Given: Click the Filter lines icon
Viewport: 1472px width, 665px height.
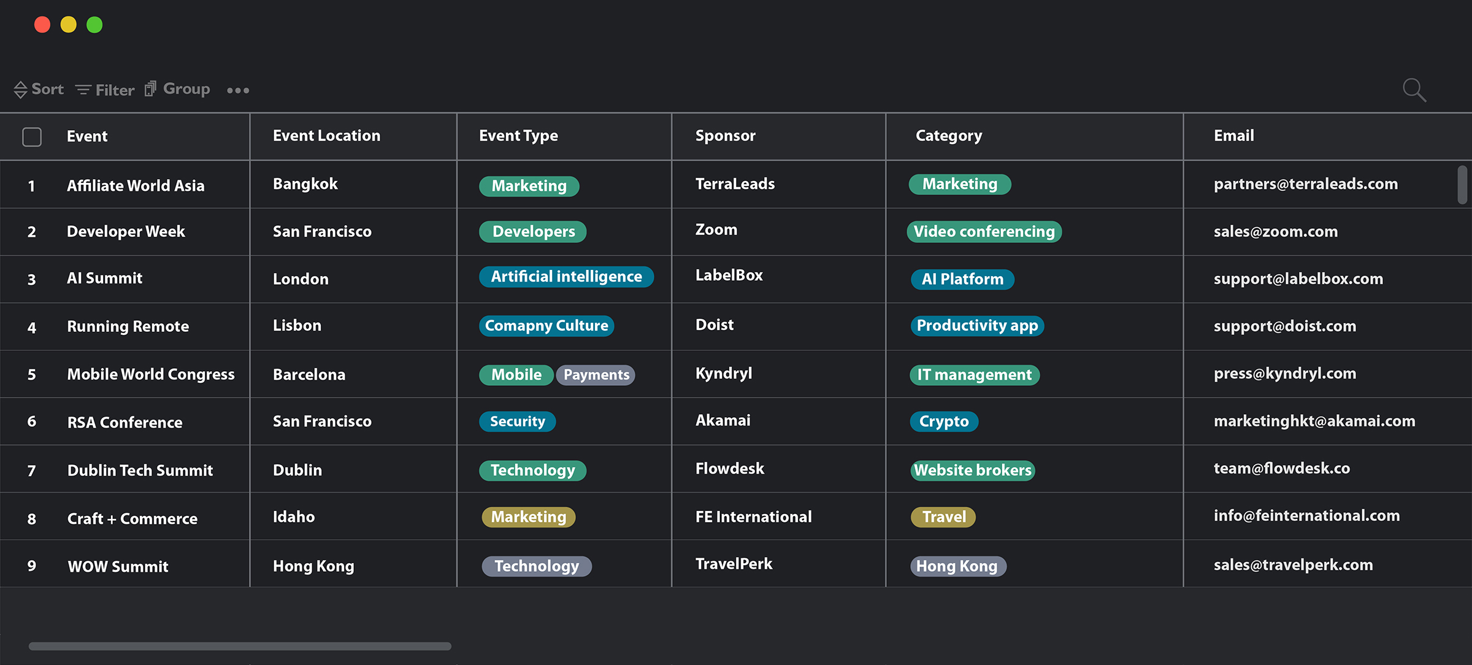Looking at the screenshot, I should coord(83,90).
